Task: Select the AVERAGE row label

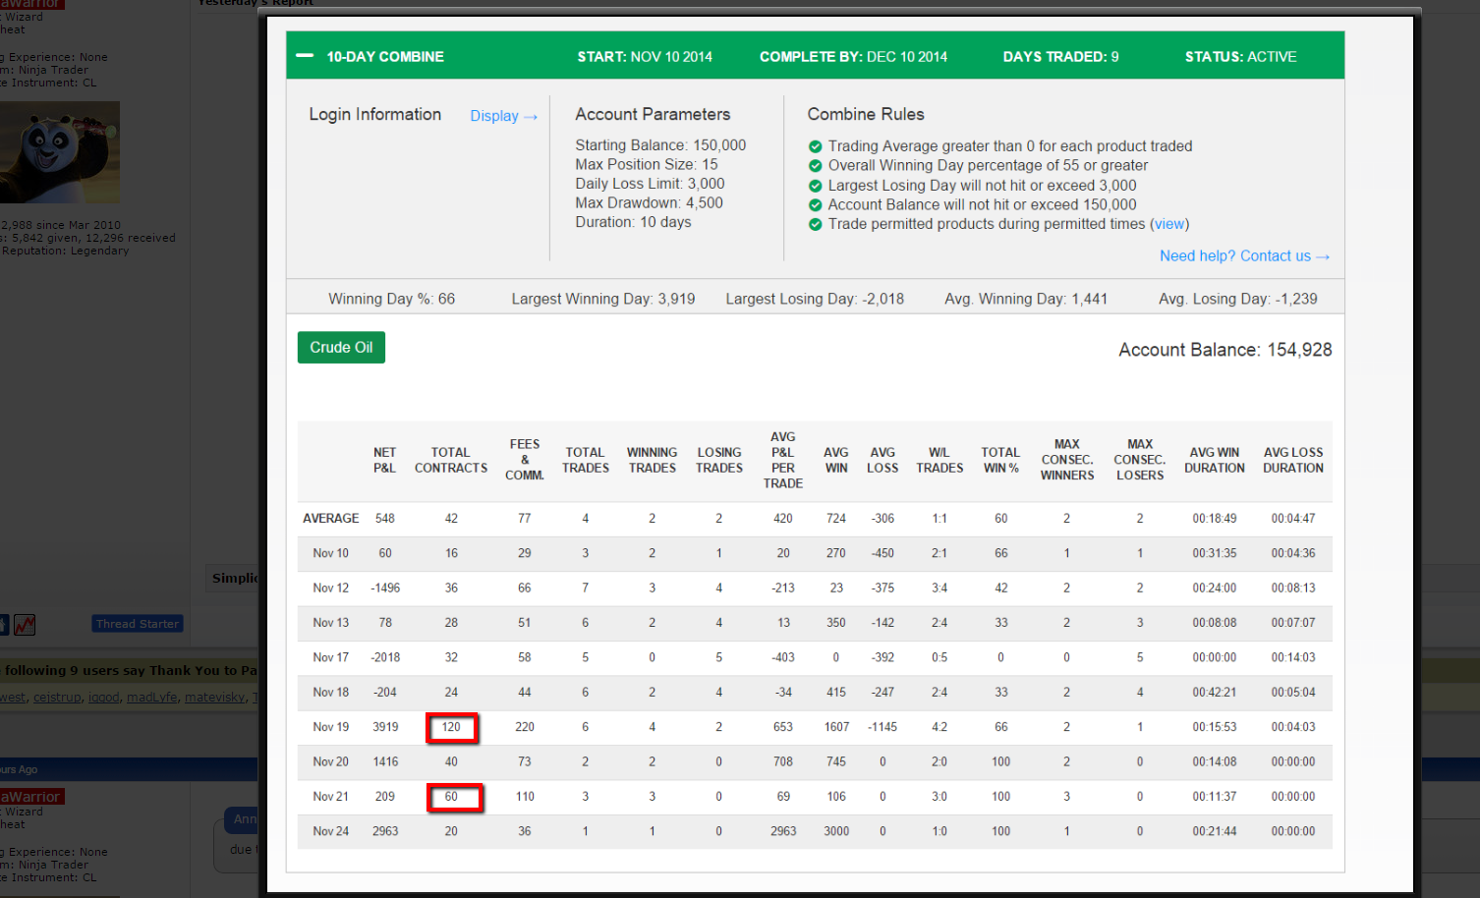Action: 331,518
